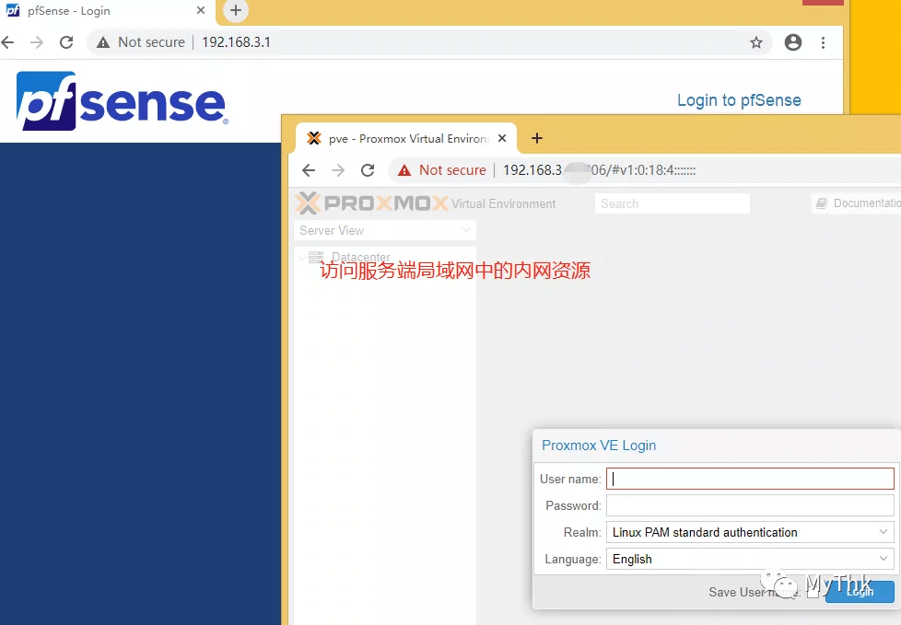
Task: Go forward in the pfSense browser window
Action: point(37,42)
